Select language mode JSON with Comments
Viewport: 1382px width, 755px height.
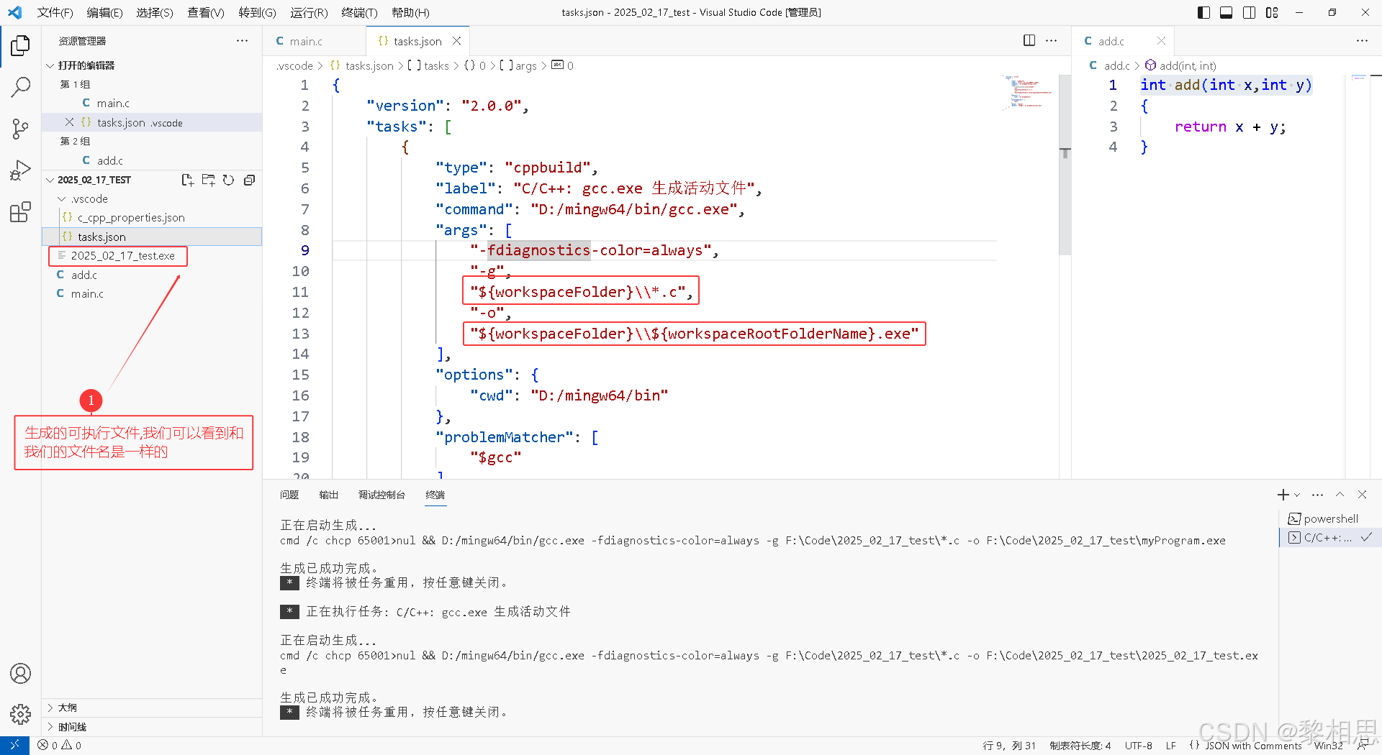pyautogui.click(x=1253, y=746)
